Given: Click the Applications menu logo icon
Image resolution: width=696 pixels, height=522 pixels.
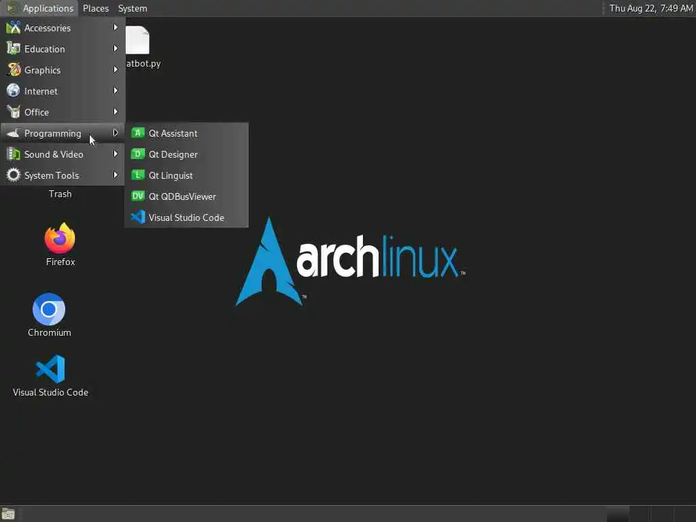Looking at the screenshot, I should pyautogui.click(x=12, y=8).
